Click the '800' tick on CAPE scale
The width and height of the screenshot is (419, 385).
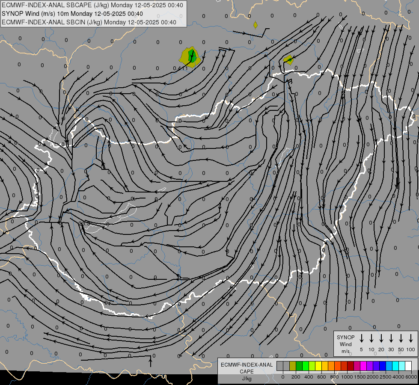coord(334,377)
